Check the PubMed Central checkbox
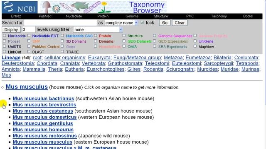Screen dimensions: 266x149 (x=29, y=46)
